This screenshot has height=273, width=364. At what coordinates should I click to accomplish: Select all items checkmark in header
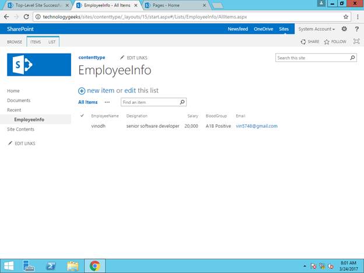pos(82,116)
